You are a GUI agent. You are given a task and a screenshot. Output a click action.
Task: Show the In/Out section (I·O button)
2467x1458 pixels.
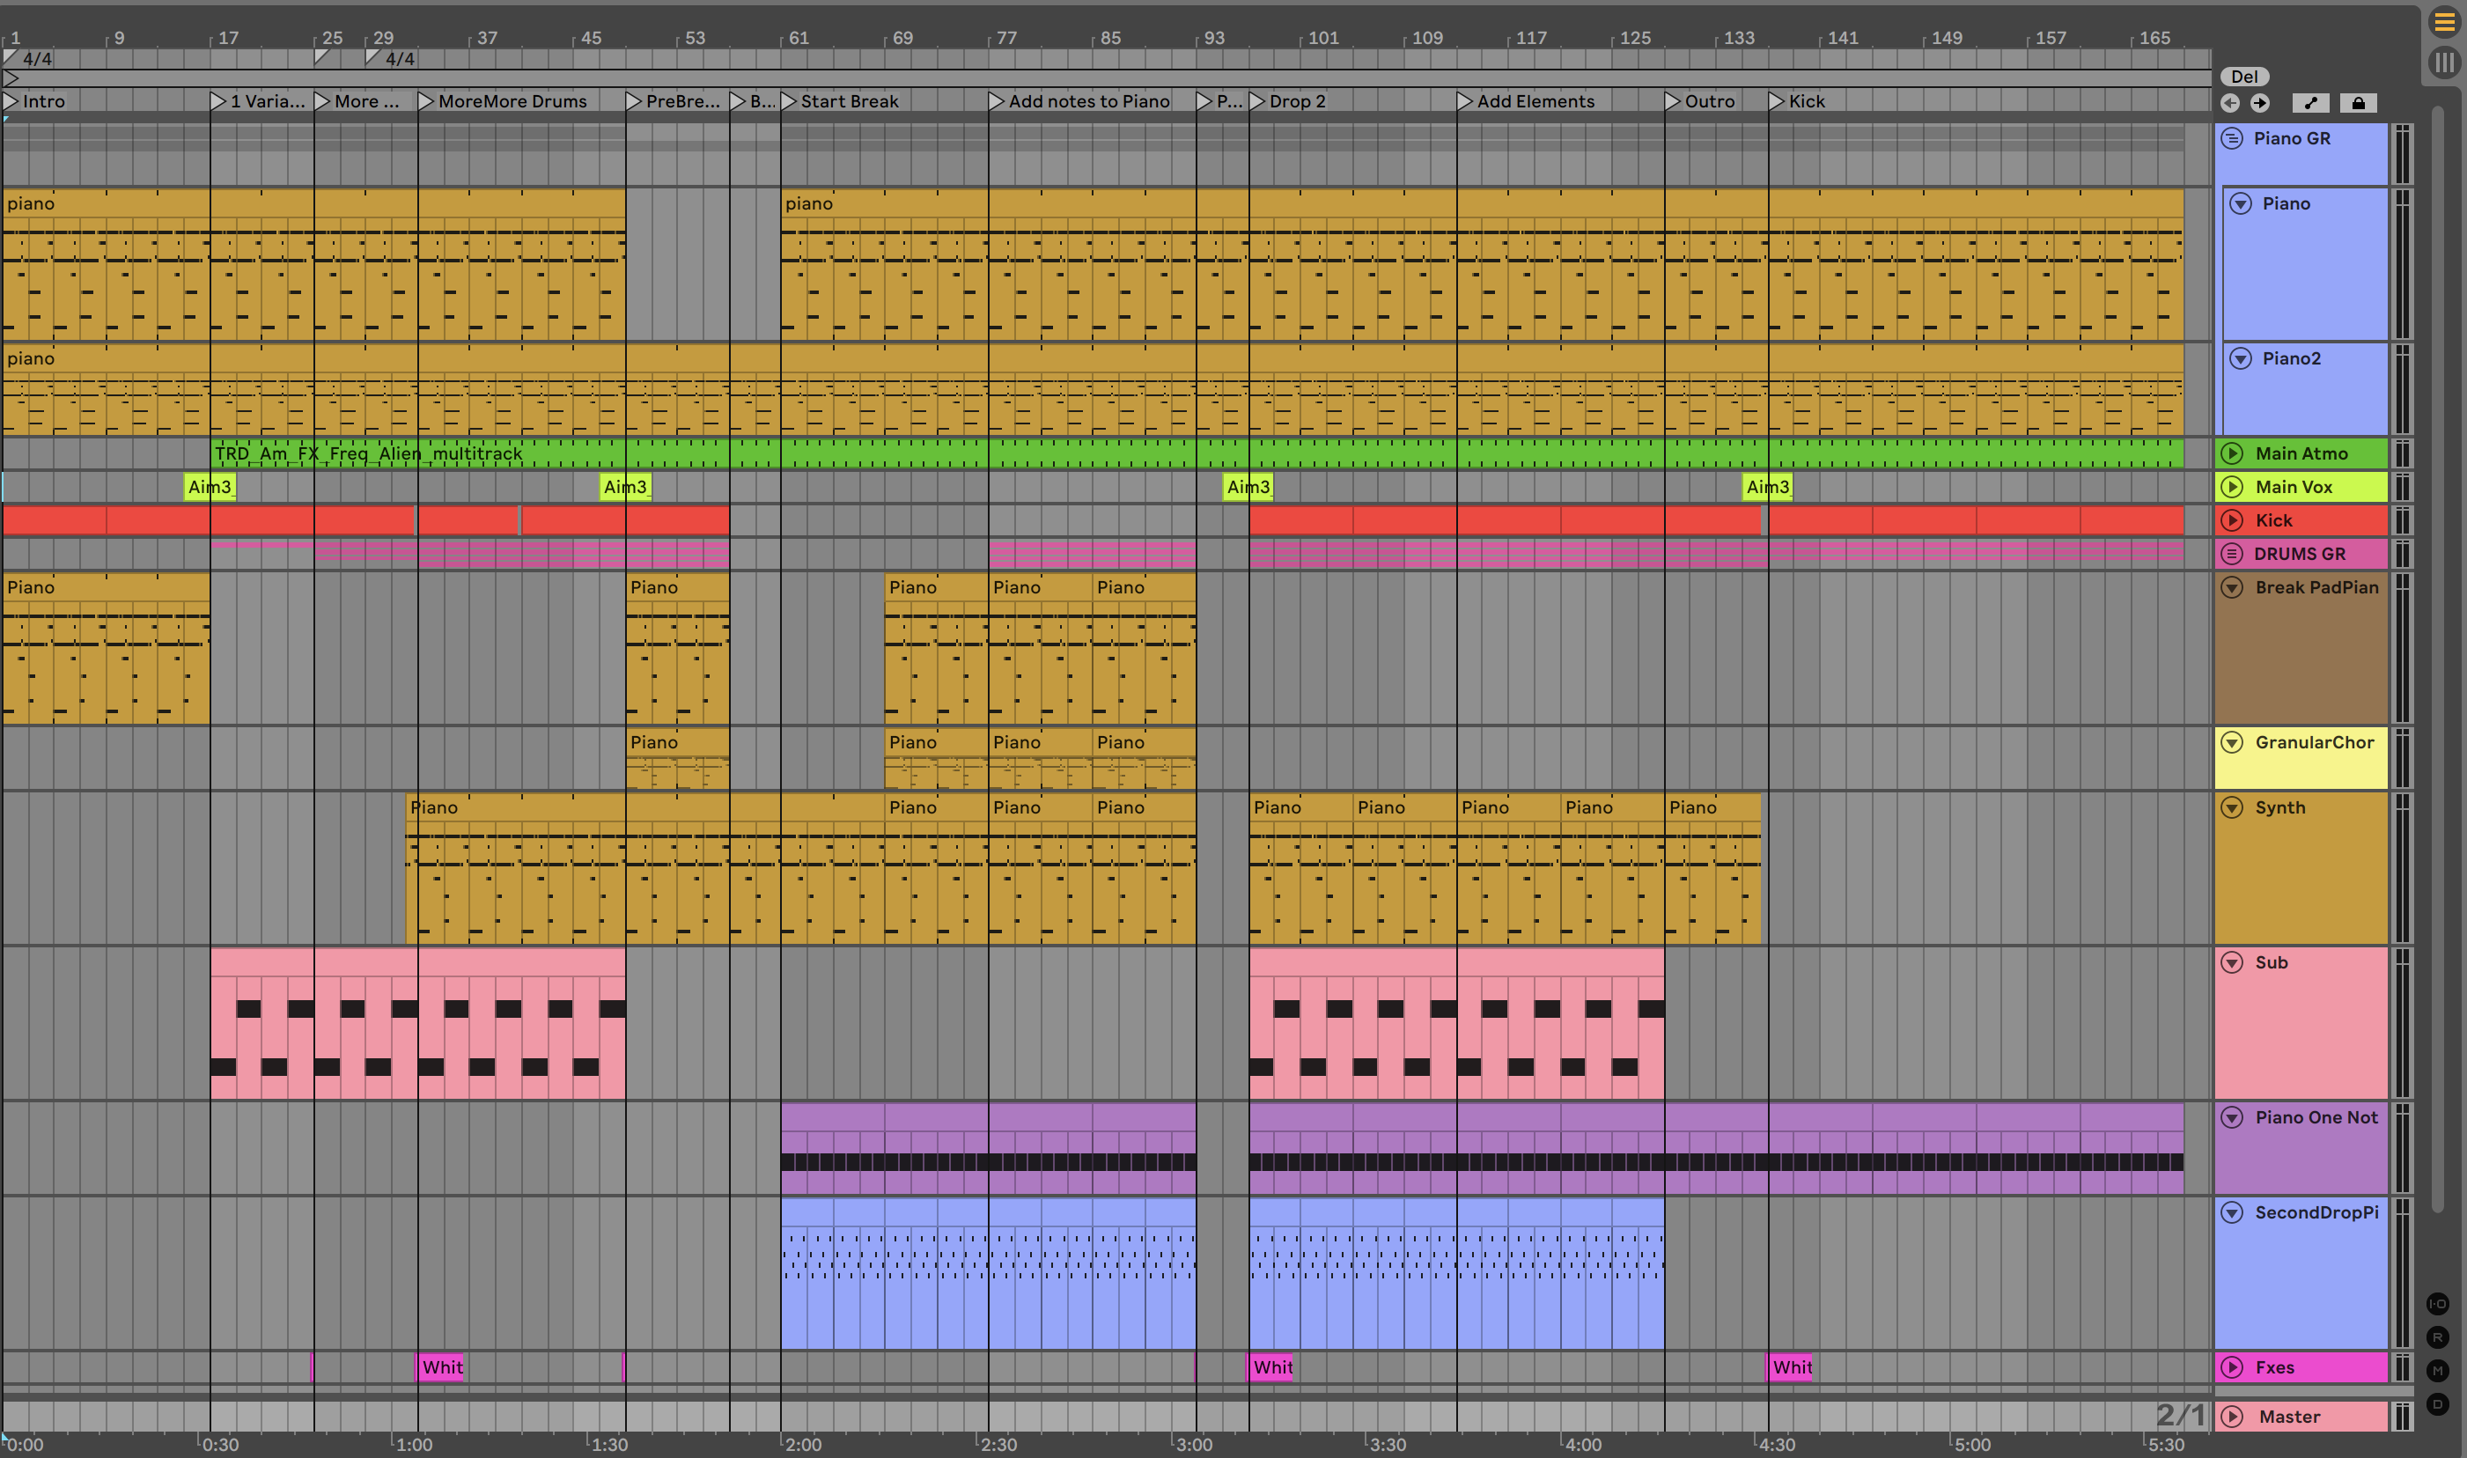point(2438,1304)
